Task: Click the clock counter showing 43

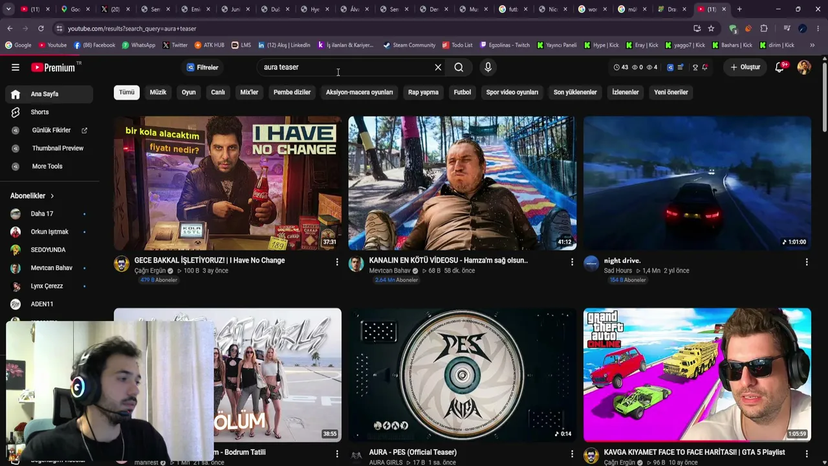Action: [x=621, y=67]
